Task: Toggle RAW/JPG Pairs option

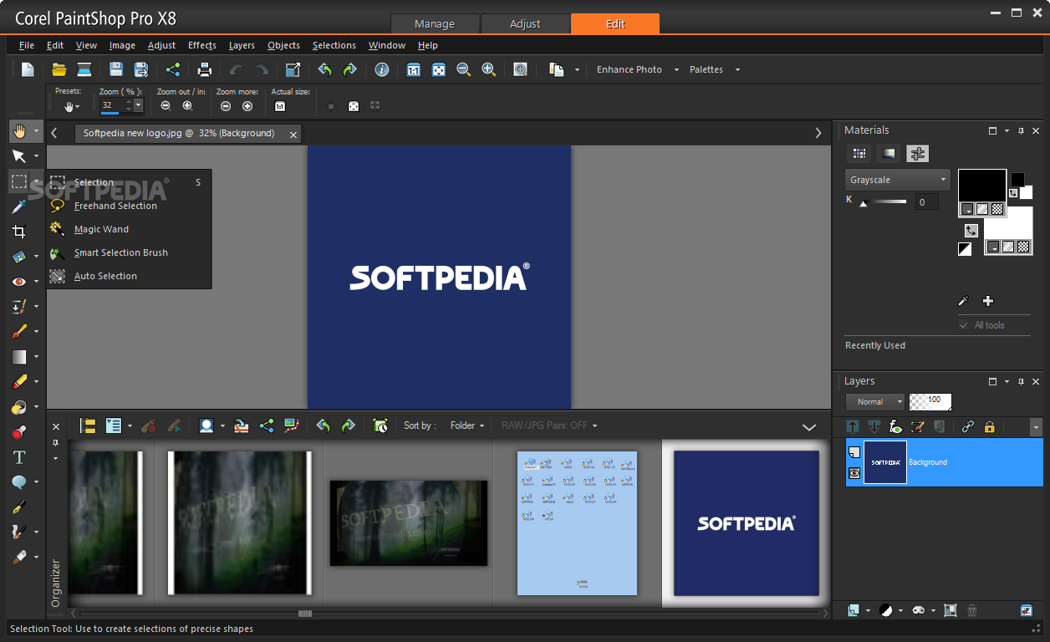Action: point(549,425)
